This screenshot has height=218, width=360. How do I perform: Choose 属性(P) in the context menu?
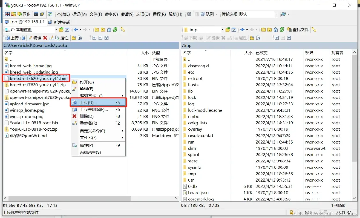pyautogui.click(x=98, y=145)
